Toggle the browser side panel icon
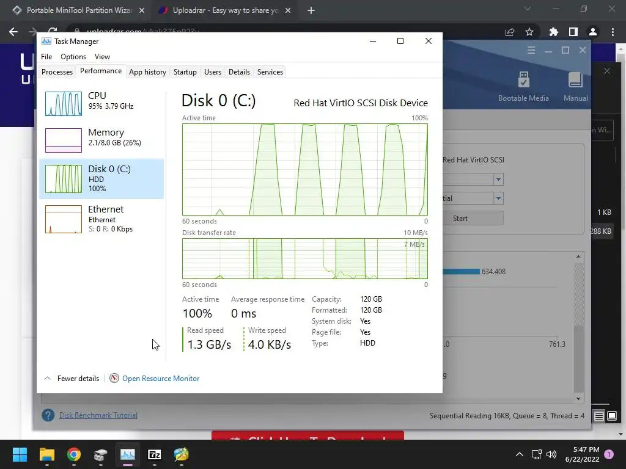 click(x=573, y=32)
